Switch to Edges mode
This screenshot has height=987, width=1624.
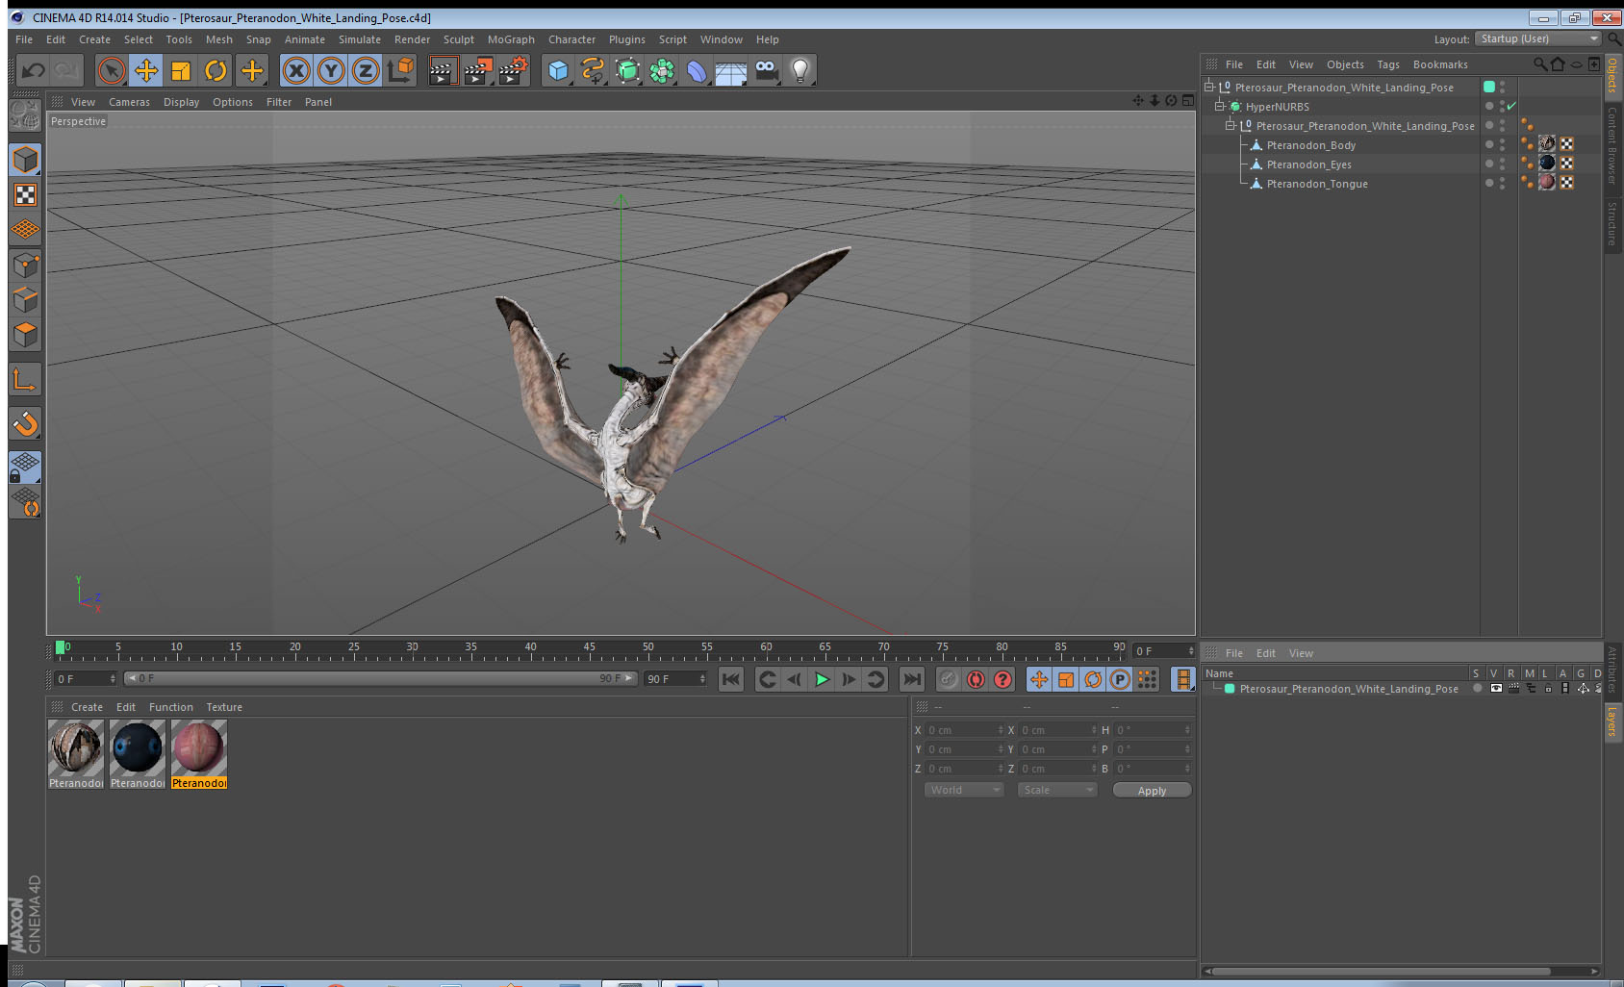pyautogui.click(x=26, y=299)
